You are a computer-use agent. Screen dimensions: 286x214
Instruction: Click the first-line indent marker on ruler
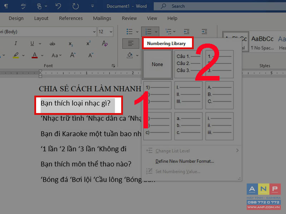tap(40, 71)
